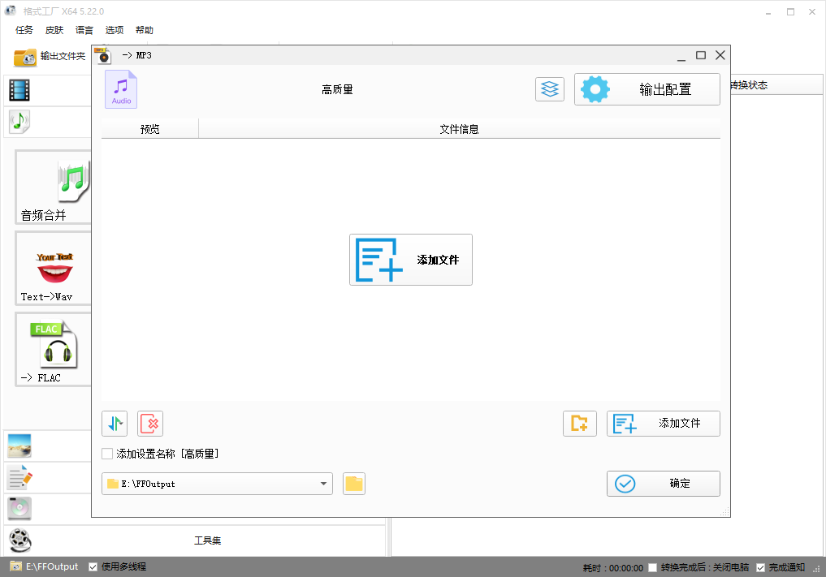This screenshot has width=826, height=577.
Task: Click the 输出文件夹 output folder toolbar button
Action: 50,56
